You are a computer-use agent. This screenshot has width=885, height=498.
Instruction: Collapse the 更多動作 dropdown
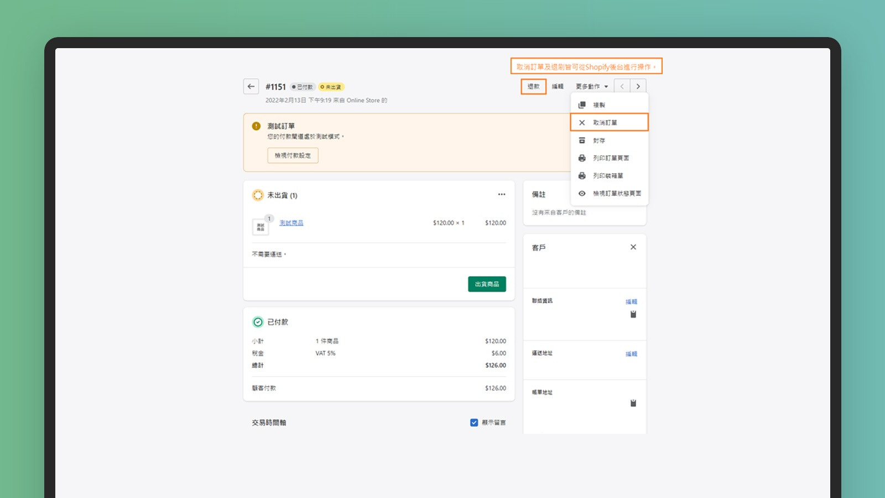click(592, 86)
